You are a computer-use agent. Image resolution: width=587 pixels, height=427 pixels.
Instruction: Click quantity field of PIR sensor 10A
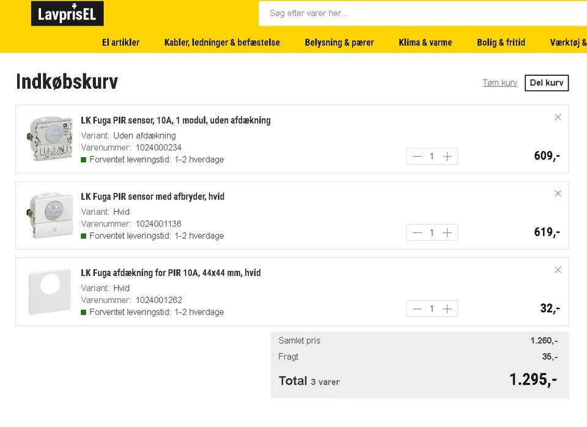[x=432, y=156]
